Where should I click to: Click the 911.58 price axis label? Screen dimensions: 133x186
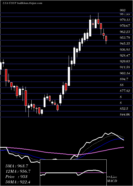(x=125, y=67)
